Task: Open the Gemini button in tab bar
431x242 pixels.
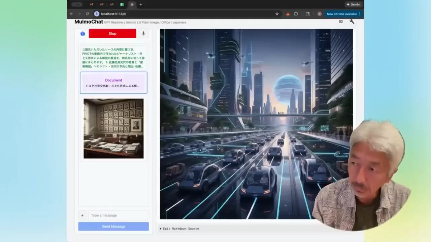Action: click(x=353, y=4)
